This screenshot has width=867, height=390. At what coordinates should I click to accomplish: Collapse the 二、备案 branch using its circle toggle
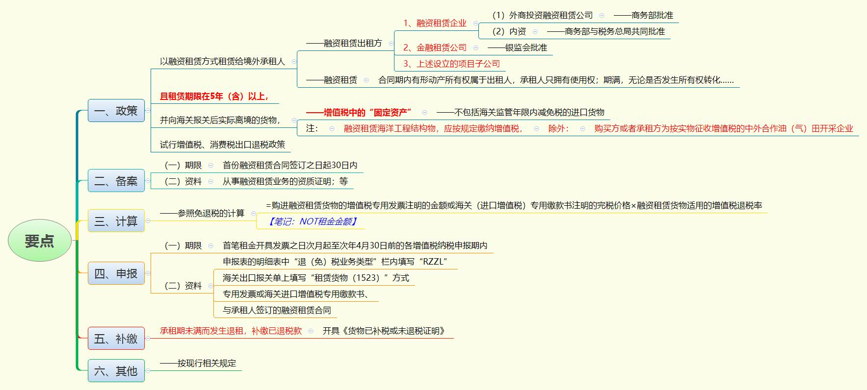click(x=148, y=181)
